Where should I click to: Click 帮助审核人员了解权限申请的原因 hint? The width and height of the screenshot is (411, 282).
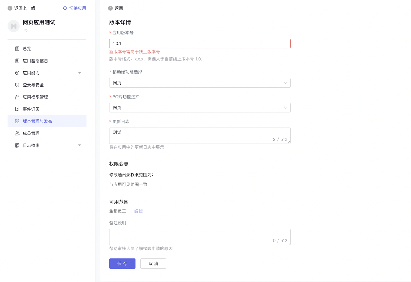coord(141,248)
